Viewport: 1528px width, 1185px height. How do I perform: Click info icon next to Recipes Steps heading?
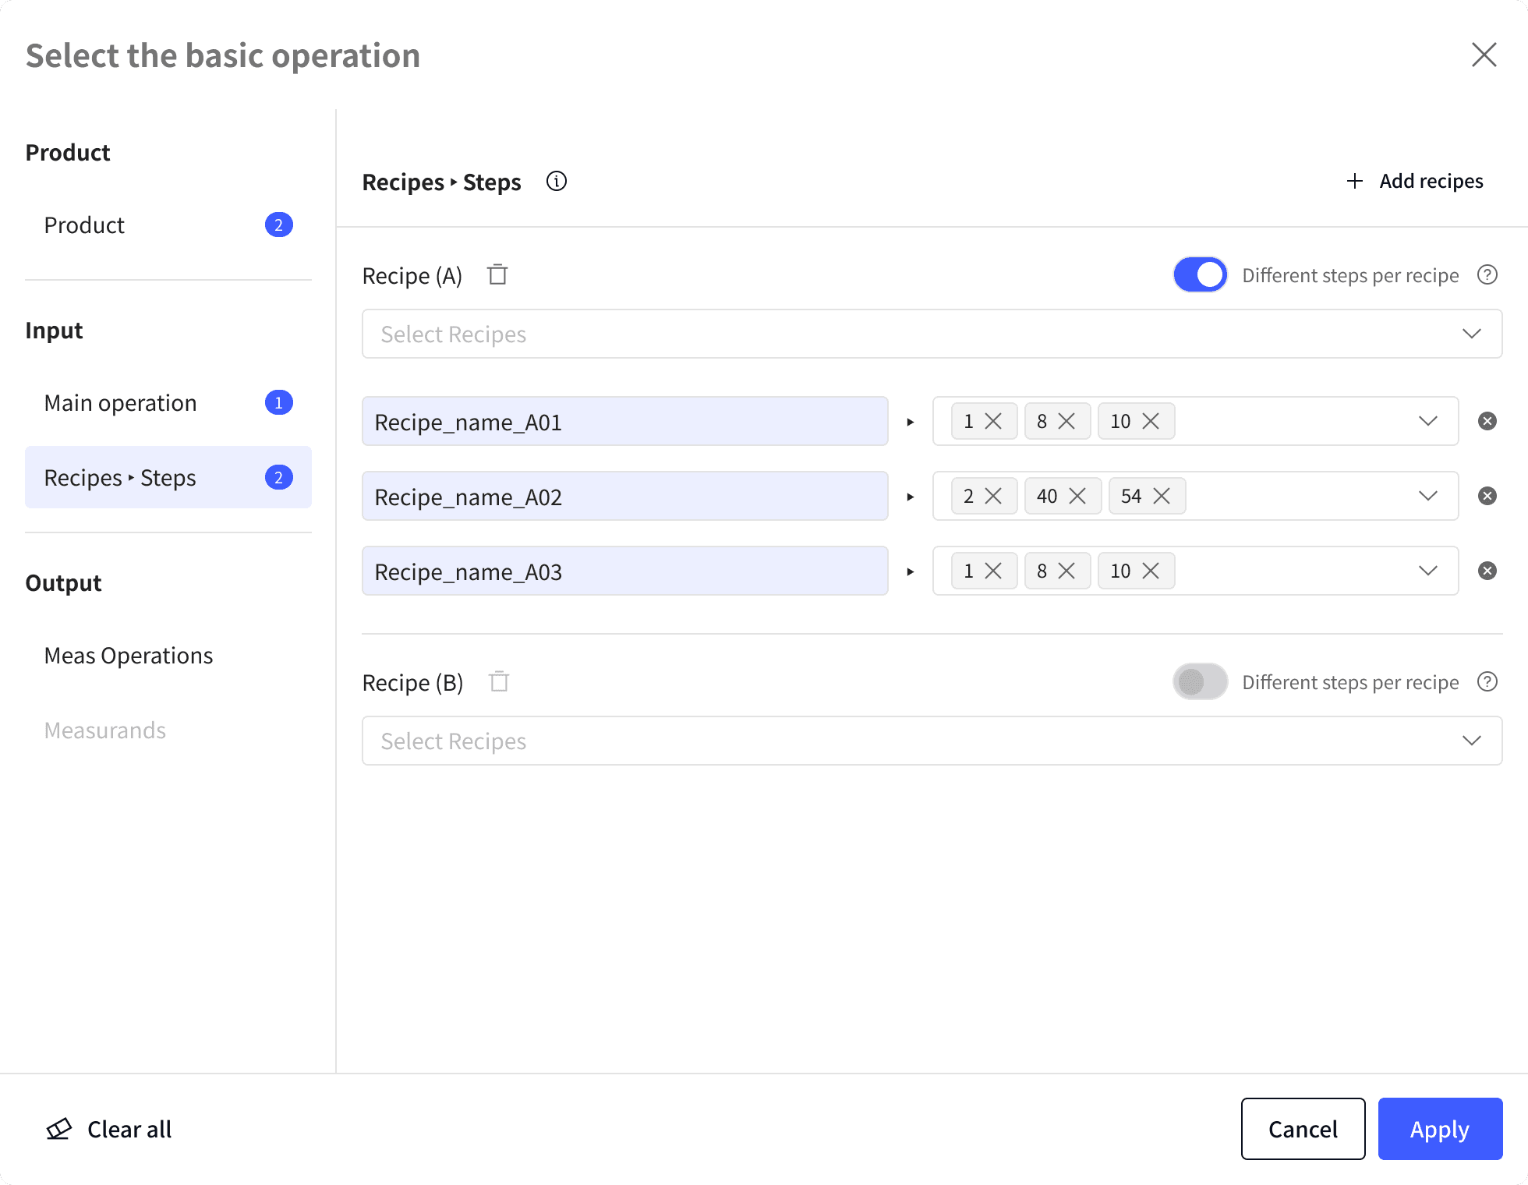click(x=557, y=182)
